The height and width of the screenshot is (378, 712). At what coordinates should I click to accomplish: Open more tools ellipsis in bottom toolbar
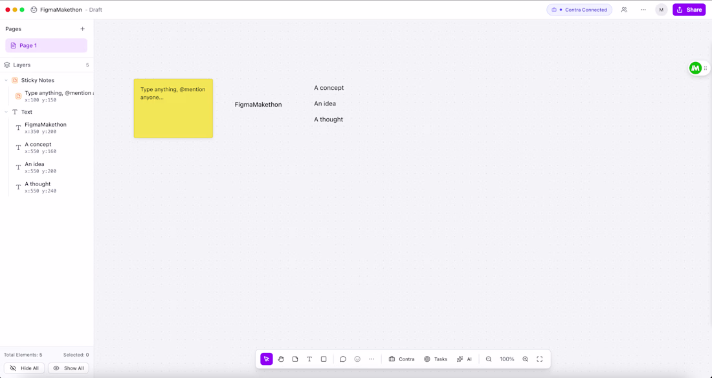pos(372,359)
